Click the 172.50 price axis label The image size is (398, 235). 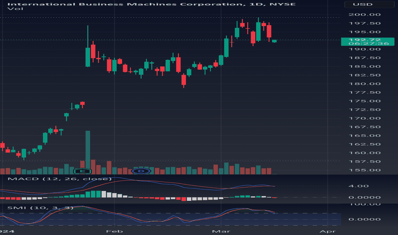[x=365, y=110]
